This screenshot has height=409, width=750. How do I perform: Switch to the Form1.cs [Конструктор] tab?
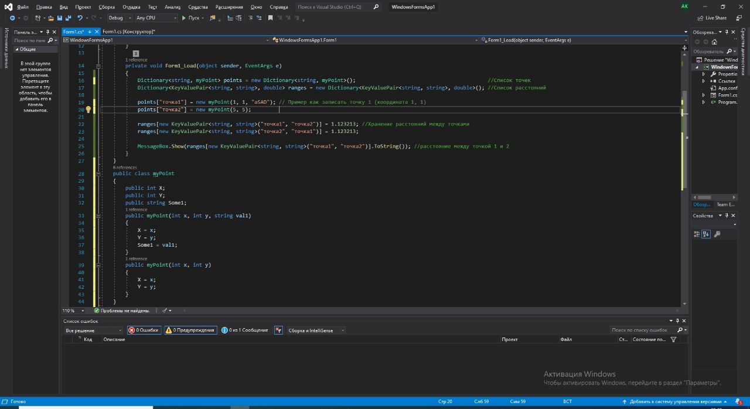pyautogui.click(x=128, y=32)
